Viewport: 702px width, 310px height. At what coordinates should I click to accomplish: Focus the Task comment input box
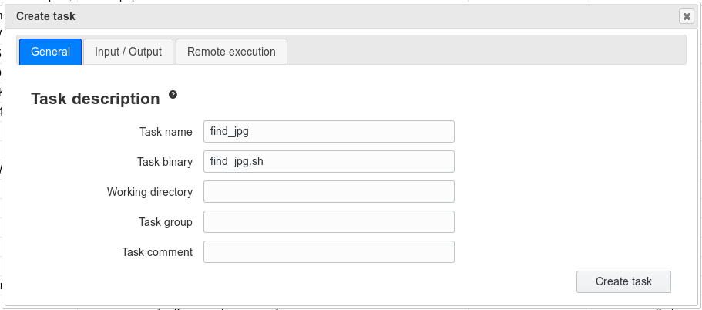tap(329, 251)
